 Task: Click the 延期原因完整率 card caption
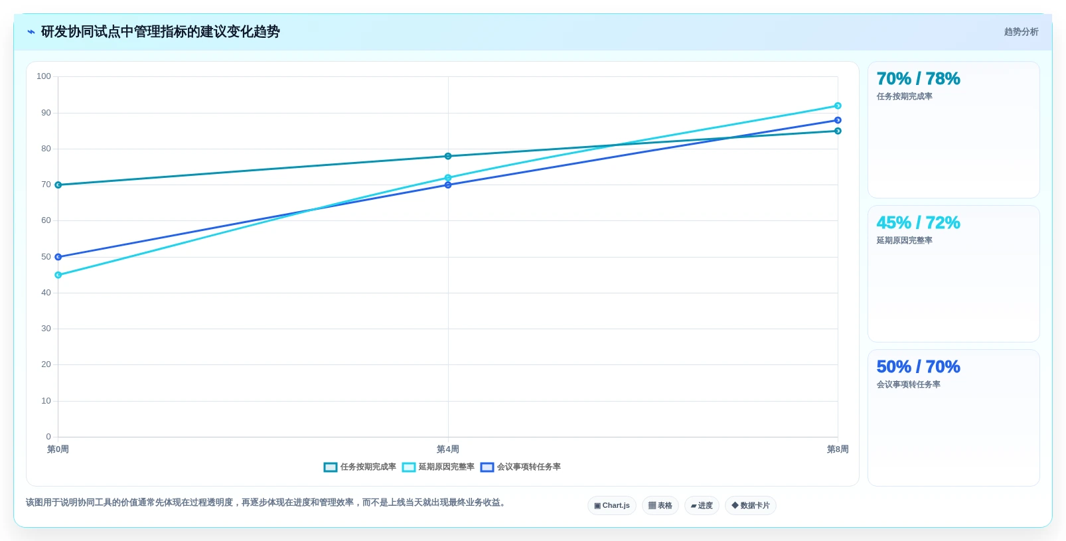point(904,241)
